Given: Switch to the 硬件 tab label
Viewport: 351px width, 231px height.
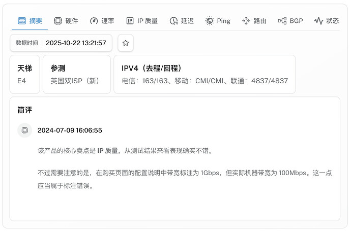Looking at the screenshot, I should 72,21.
